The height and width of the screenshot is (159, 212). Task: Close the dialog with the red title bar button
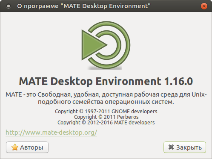pos(204,6)
